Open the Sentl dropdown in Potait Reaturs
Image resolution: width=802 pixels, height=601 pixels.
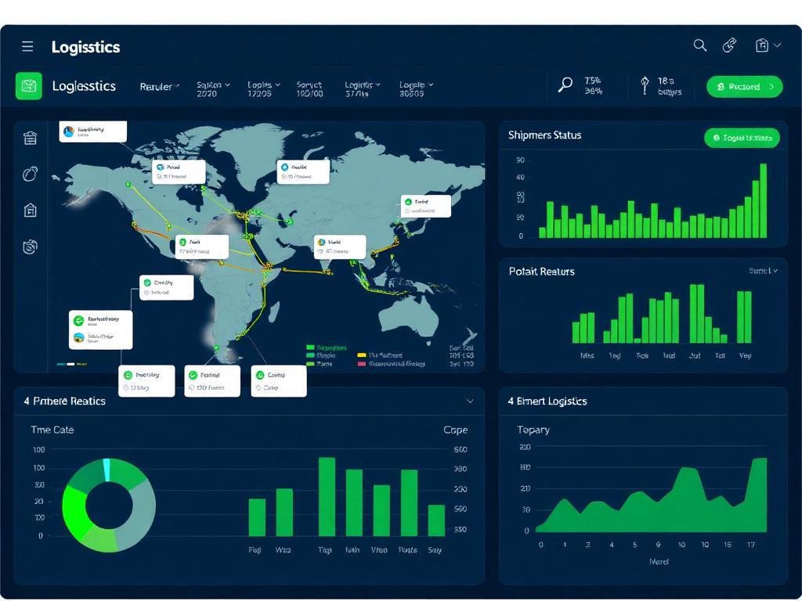763,271
